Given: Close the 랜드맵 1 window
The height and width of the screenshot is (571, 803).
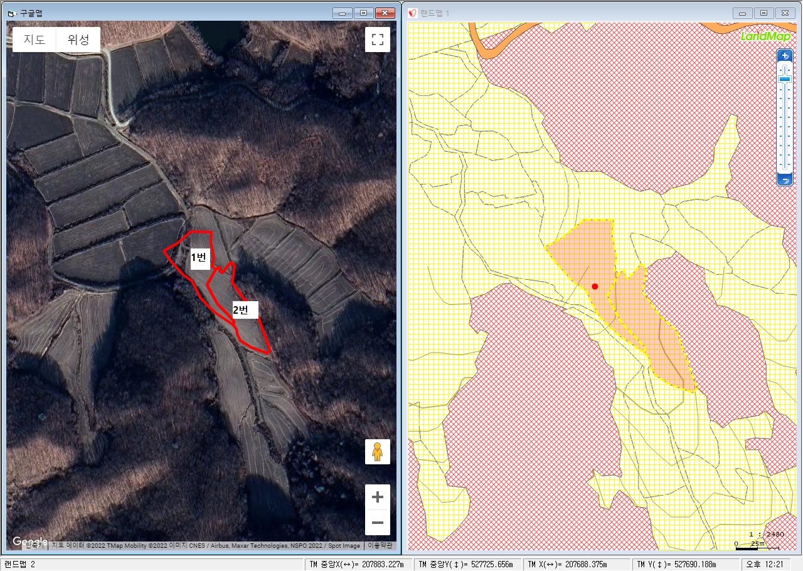Looking at the screenshot, I should (785, 13).
